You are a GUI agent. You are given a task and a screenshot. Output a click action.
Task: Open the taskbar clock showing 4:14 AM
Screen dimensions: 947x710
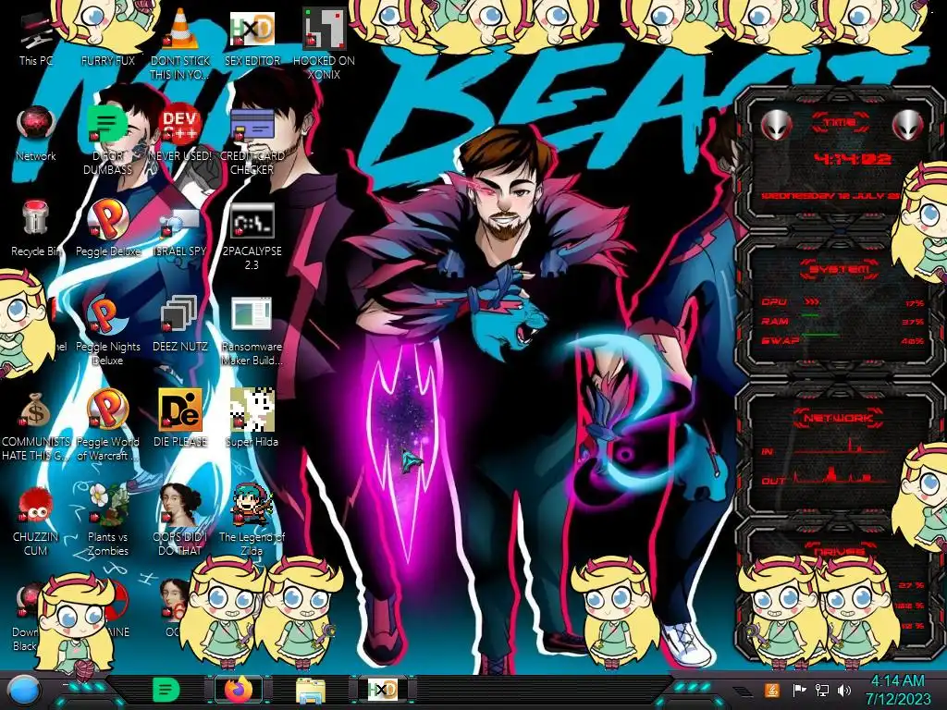coord(897,690)
